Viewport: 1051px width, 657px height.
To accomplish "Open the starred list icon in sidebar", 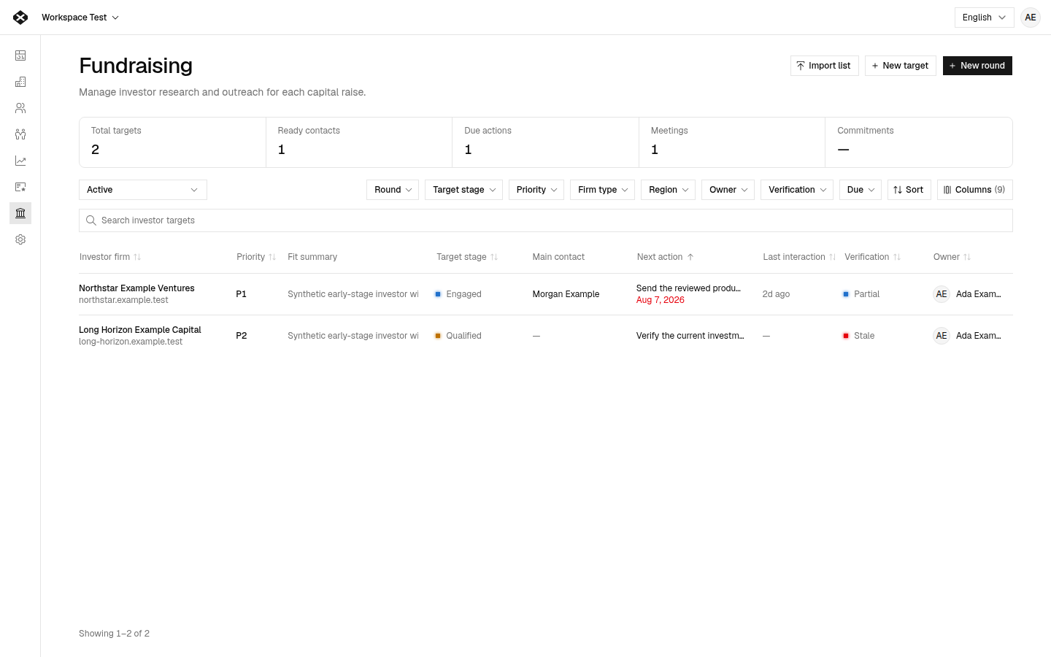I will tap(20, 187).
